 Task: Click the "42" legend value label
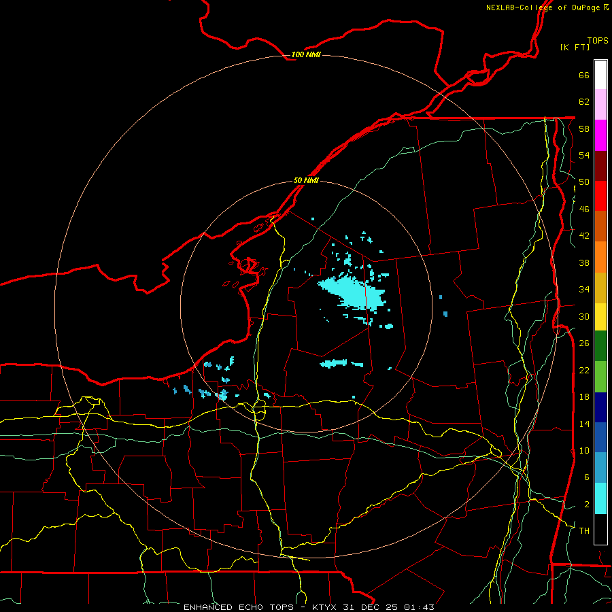pos(584,236)
